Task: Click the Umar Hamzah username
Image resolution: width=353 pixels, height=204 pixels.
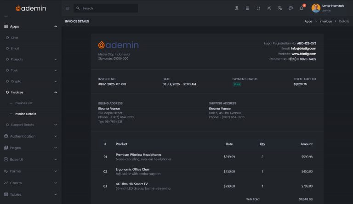Action: tap(333, 6)
